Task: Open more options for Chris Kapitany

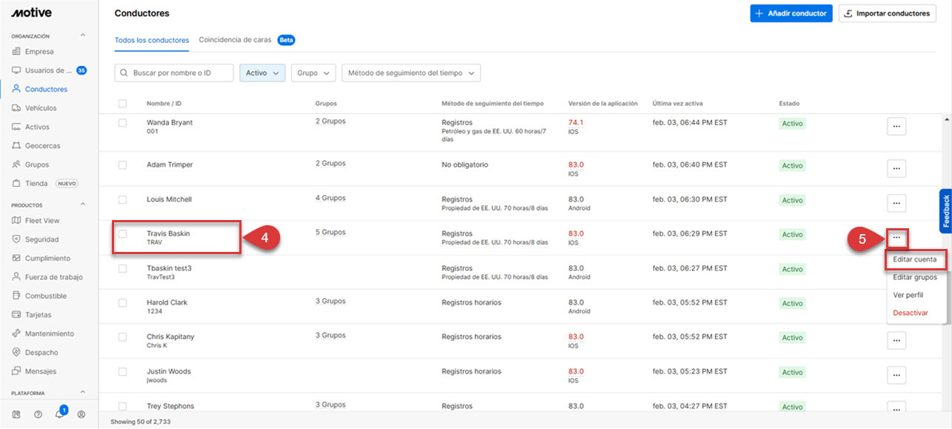Action: coord(896,341)
